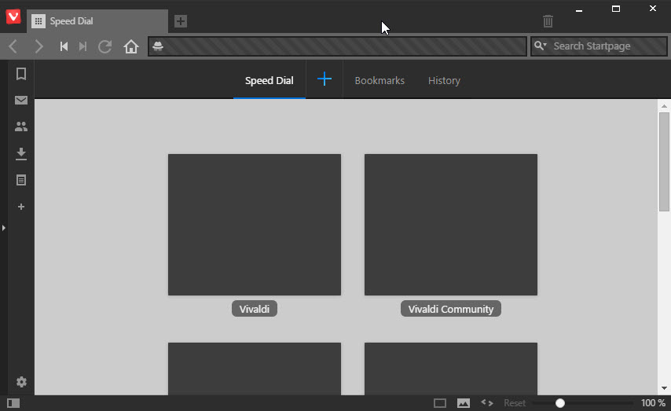Go back one page
Viewport: 671px width, 411px height.
click(13, 46)
